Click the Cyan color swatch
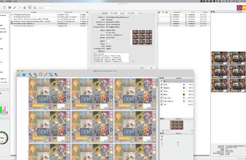Screen dimensions: 246x160 click(x=184, y=84)
